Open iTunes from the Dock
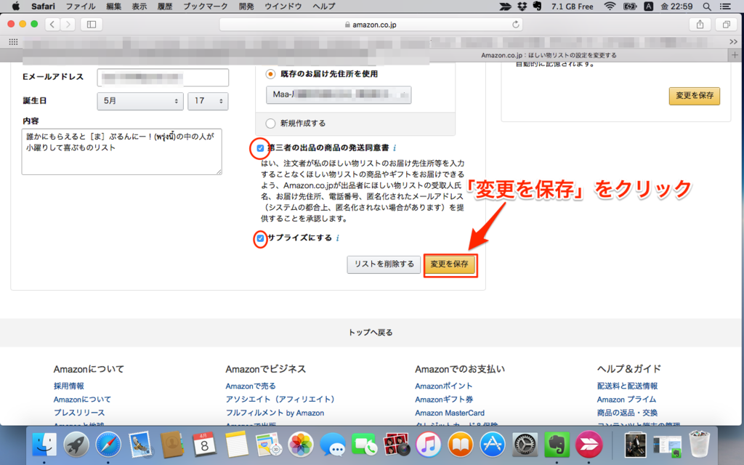This screenshot has width=744, height=465. pos(429,445)
